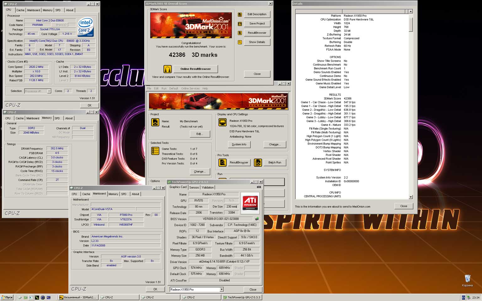Viewport: 482px width, 301px height.
Task: Click the Save Project floppy disk icon
Action: point(240,24)
